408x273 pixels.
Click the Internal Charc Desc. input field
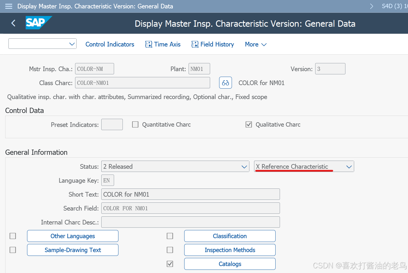(190, 222)
